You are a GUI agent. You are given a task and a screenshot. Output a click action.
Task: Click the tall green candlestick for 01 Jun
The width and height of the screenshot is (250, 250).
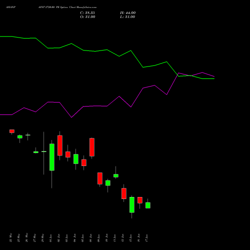point(52,157)
